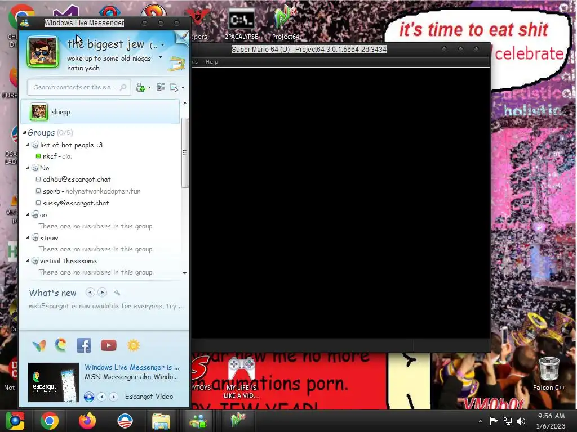Focus the Search contacts input field
577x432 pixels.
point(79,87)
